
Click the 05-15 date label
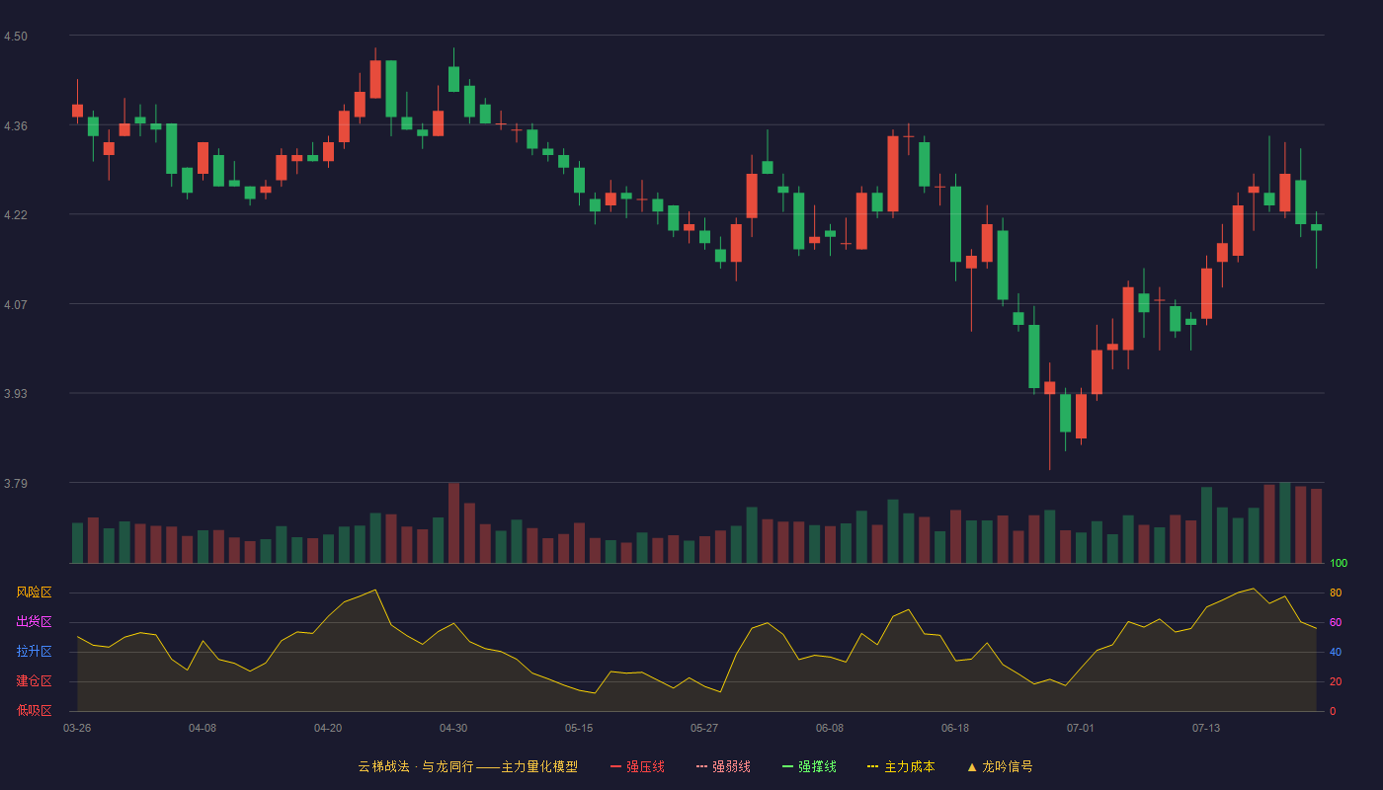(579, 728)
